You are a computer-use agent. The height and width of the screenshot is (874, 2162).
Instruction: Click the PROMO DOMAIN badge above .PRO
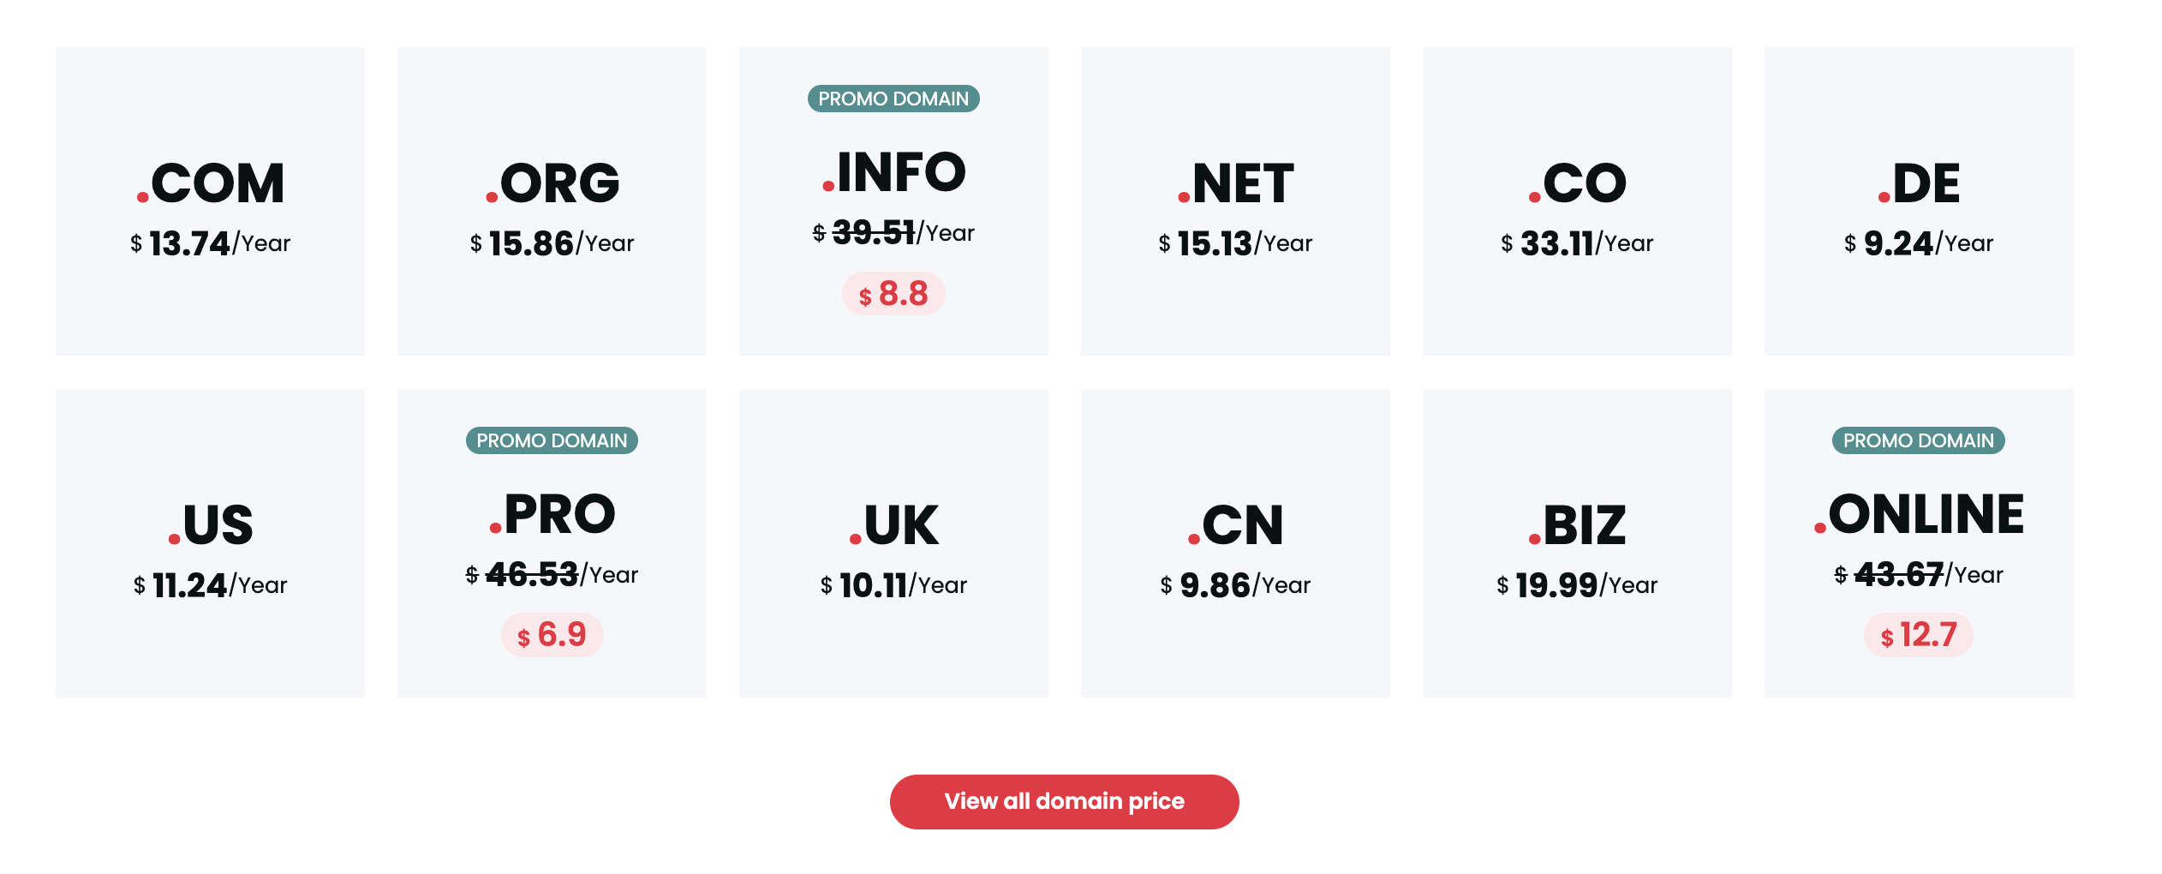coord(552,440)
